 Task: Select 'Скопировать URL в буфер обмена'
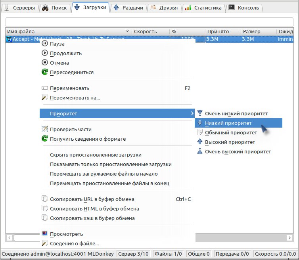117,199
